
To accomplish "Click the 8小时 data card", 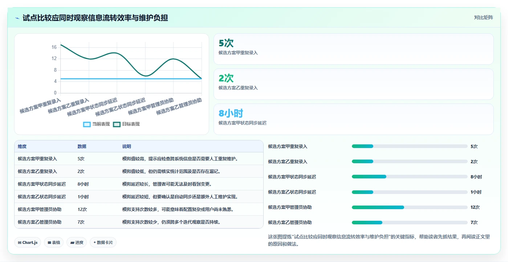I will tap(353, 119).
